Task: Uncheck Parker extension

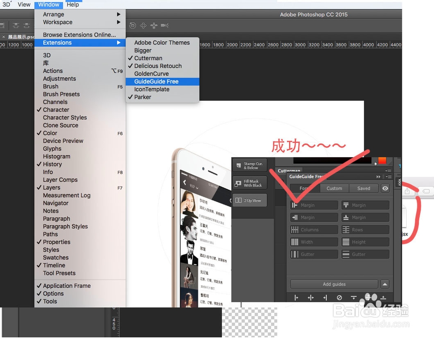Action: [x=162, y=97]
